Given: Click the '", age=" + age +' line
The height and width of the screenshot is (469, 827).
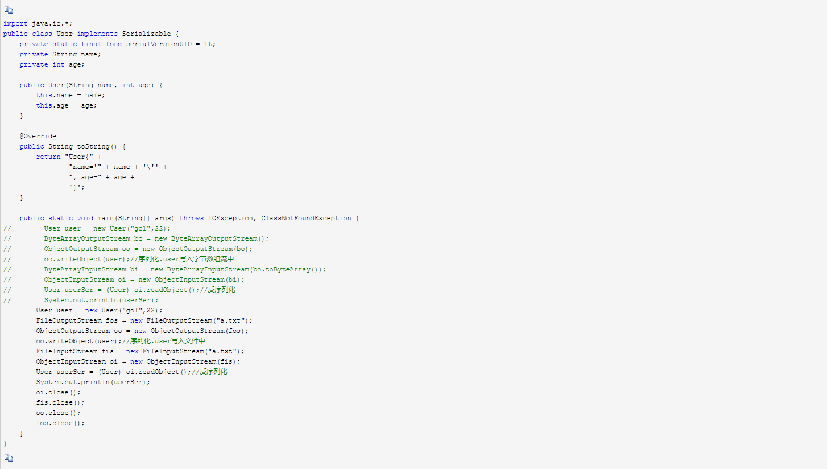Looking at the screenshot, I should (x=101, y=177).
